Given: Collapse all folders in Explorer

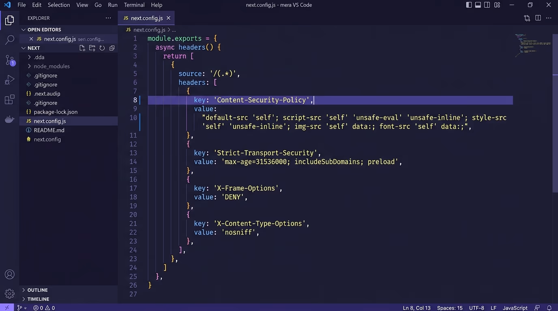Looking at the screenshot, I should 112,48.
